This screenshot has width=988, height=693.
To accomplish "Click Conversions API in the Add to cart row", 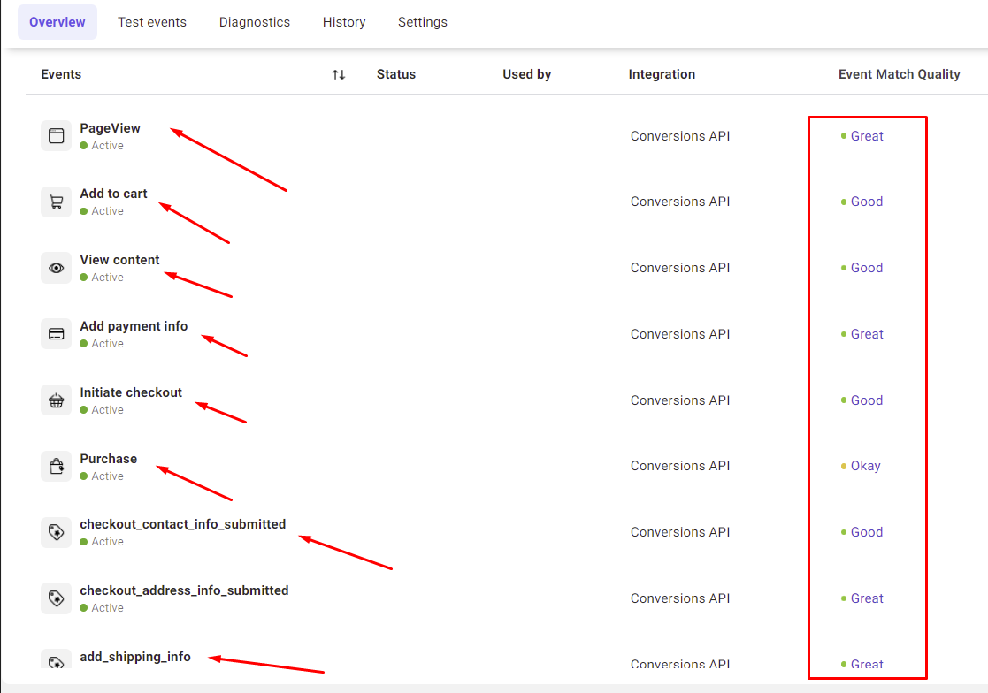I will (x=680, y=202).
